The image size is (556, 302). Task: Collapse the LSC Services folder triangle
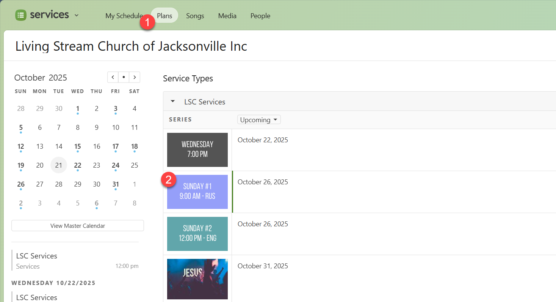click(x=173, y=101)
